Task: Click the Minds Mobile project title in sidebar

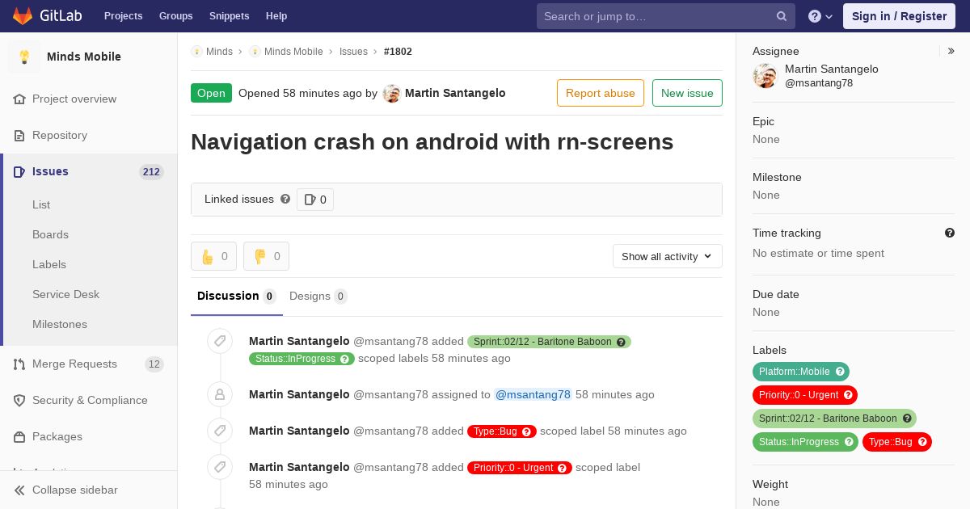Action: [84, 57]
